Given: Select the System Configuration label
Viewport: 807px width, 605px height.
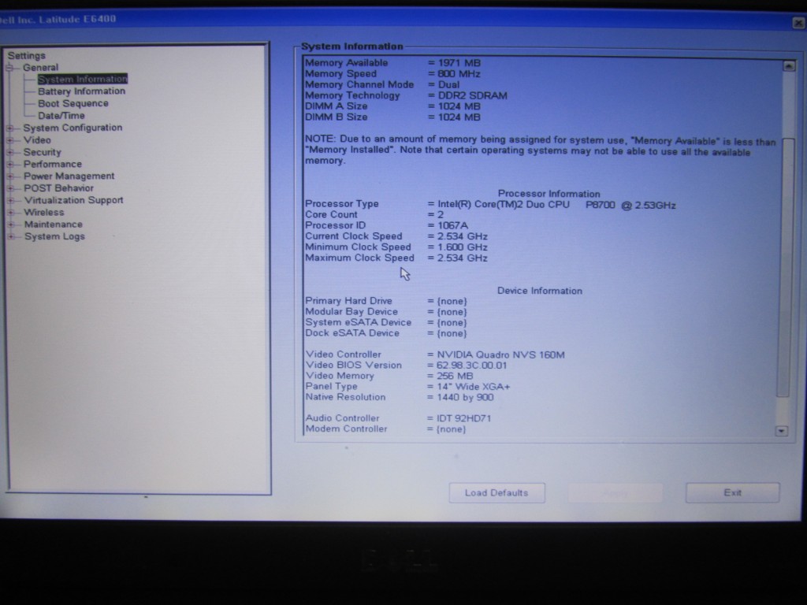Looking at the screenshot, I should point(73,128).
